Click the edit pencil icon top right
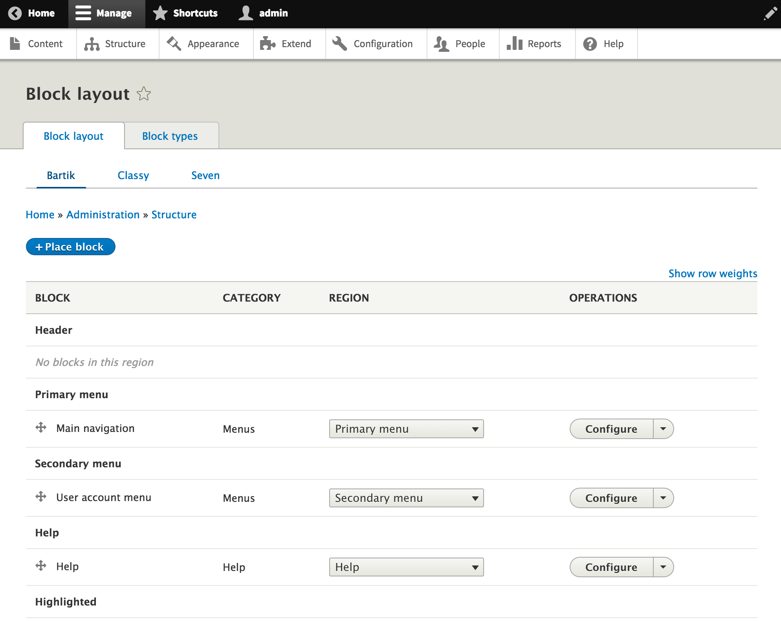Viewport: 781px width, 622px height. [769, 13]
